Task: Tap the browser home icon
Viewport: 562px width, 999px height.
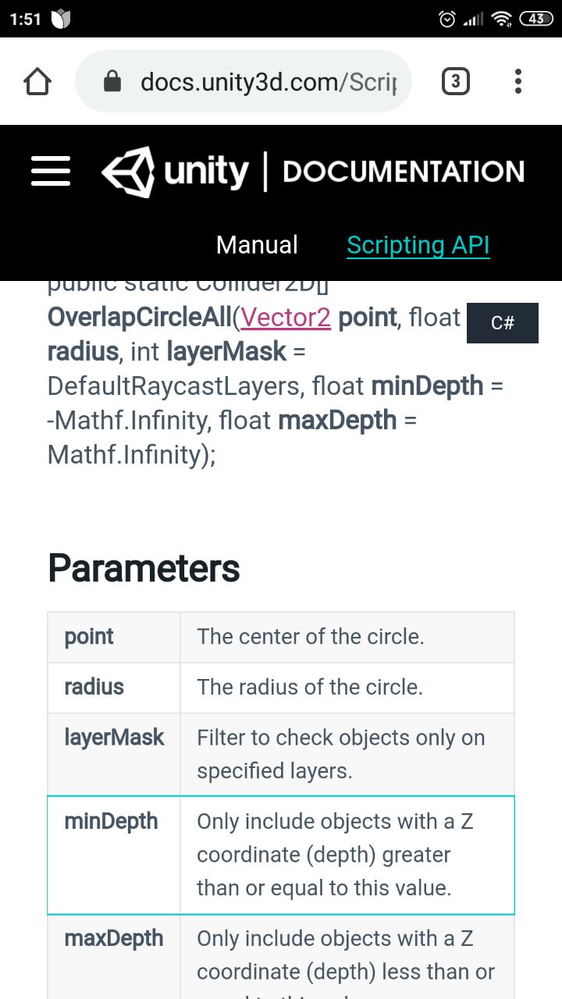Action: (37, 81)
